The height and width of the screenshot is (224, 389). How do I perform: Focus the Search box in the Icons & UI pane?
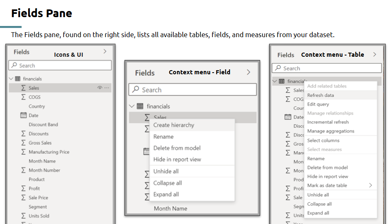pos(60,65)
